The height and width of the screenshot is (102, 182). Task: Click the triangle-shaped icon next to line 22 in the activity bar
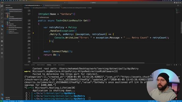click(x=2, y=33)
